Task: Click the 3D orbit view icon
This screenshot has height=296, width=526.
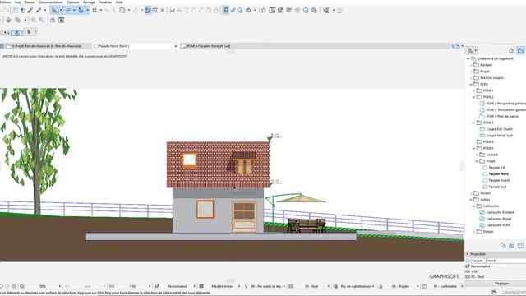Action: tap(248, 11)
